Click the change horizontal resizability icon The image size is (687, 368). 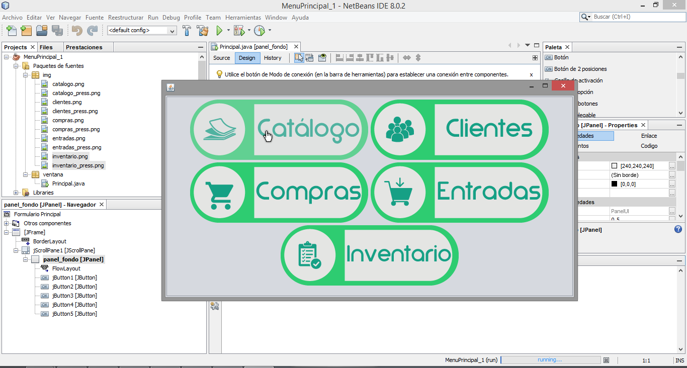[x=407, y=58]
